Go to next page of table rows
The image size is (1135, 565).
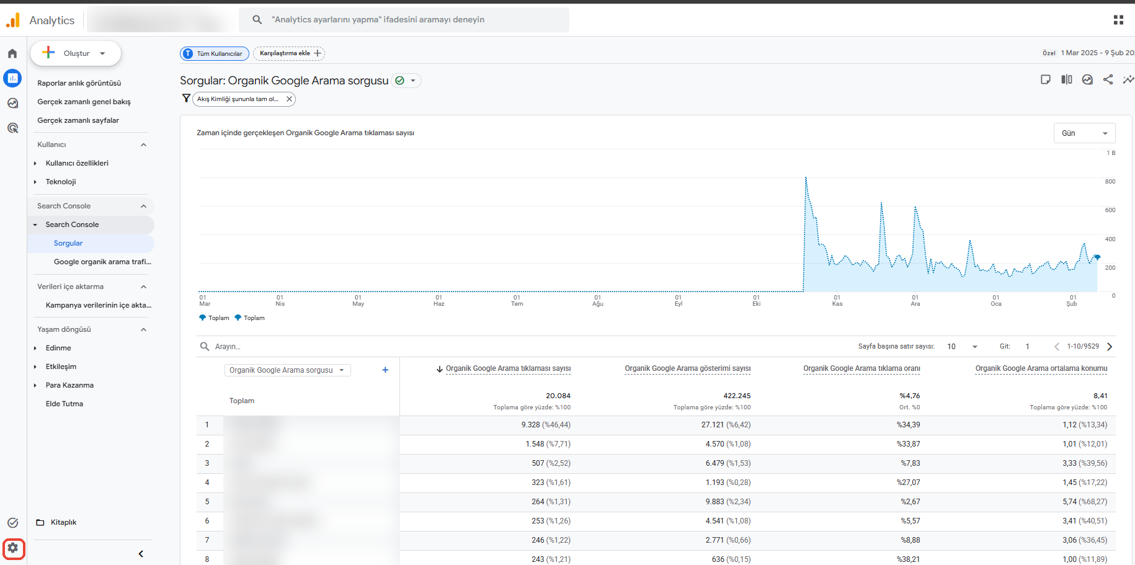(x=1110, y=347)
